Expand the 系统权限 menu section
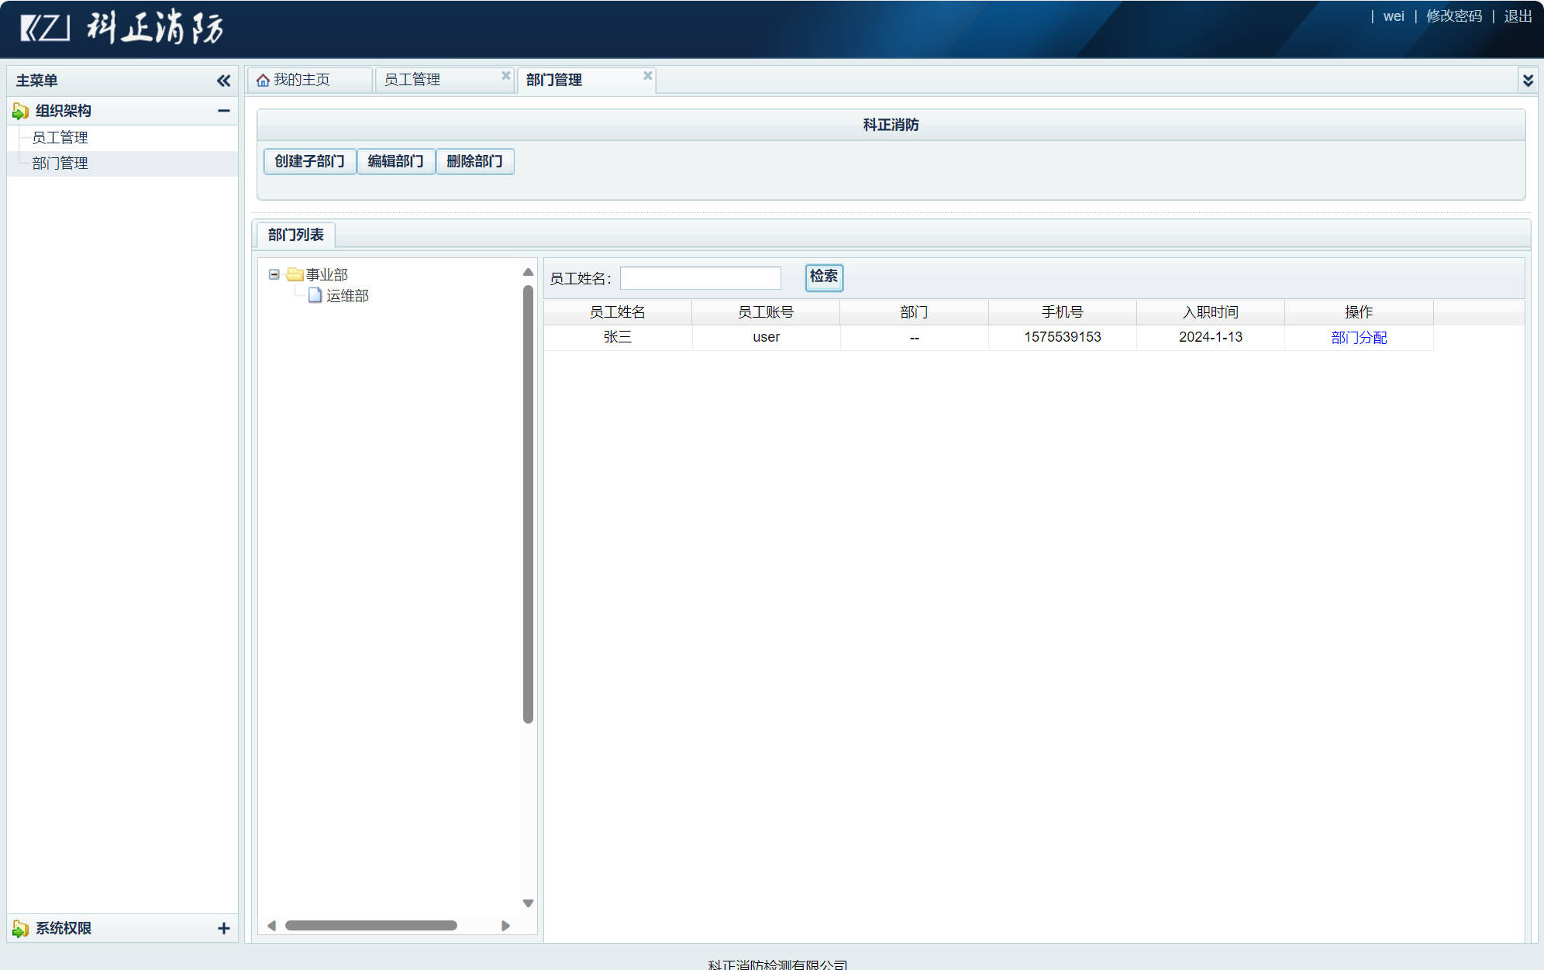 point(223,928)
